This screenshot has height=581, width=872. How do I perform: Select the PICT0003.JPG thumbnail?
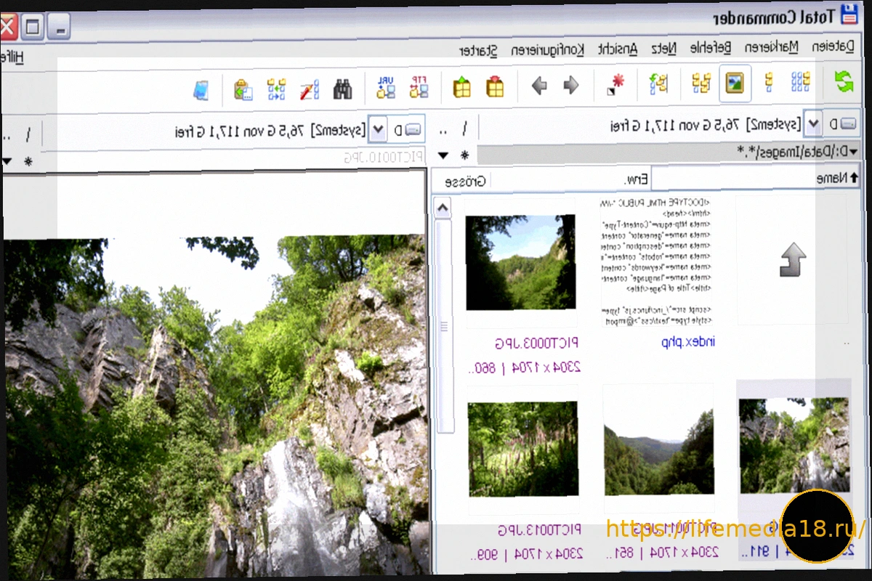click(x=520, y=262)
